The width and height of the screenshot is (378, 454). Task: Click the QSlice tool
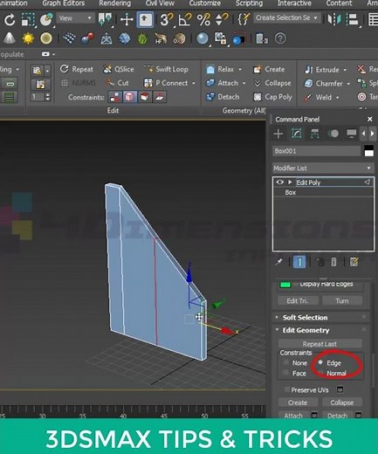point(119,69)
